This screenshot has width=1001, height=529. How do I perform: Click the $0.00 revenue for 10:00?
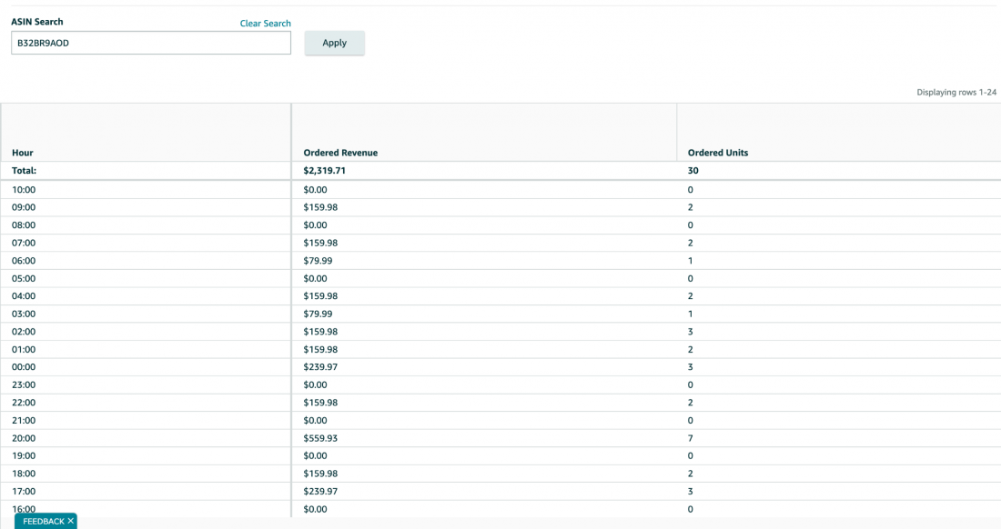point(316,190)
